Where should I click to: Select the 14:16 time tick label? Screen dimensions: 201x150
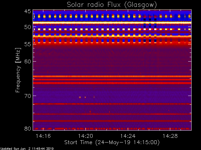click(x=43, y=136)
